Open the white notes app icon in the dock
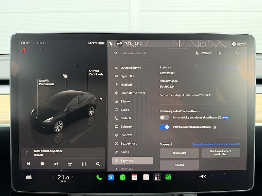 pos(146,177)
